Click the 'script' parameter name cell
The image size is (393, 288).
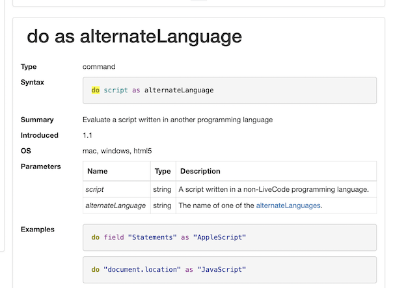95,189
